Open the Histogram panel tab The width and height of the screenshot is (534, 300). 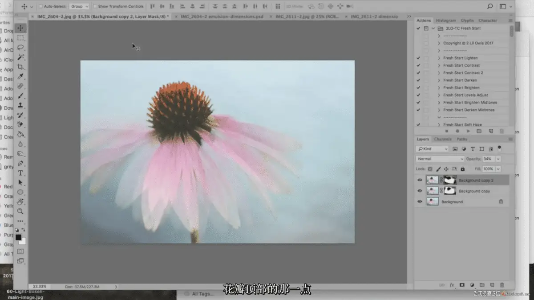(445, 20)
